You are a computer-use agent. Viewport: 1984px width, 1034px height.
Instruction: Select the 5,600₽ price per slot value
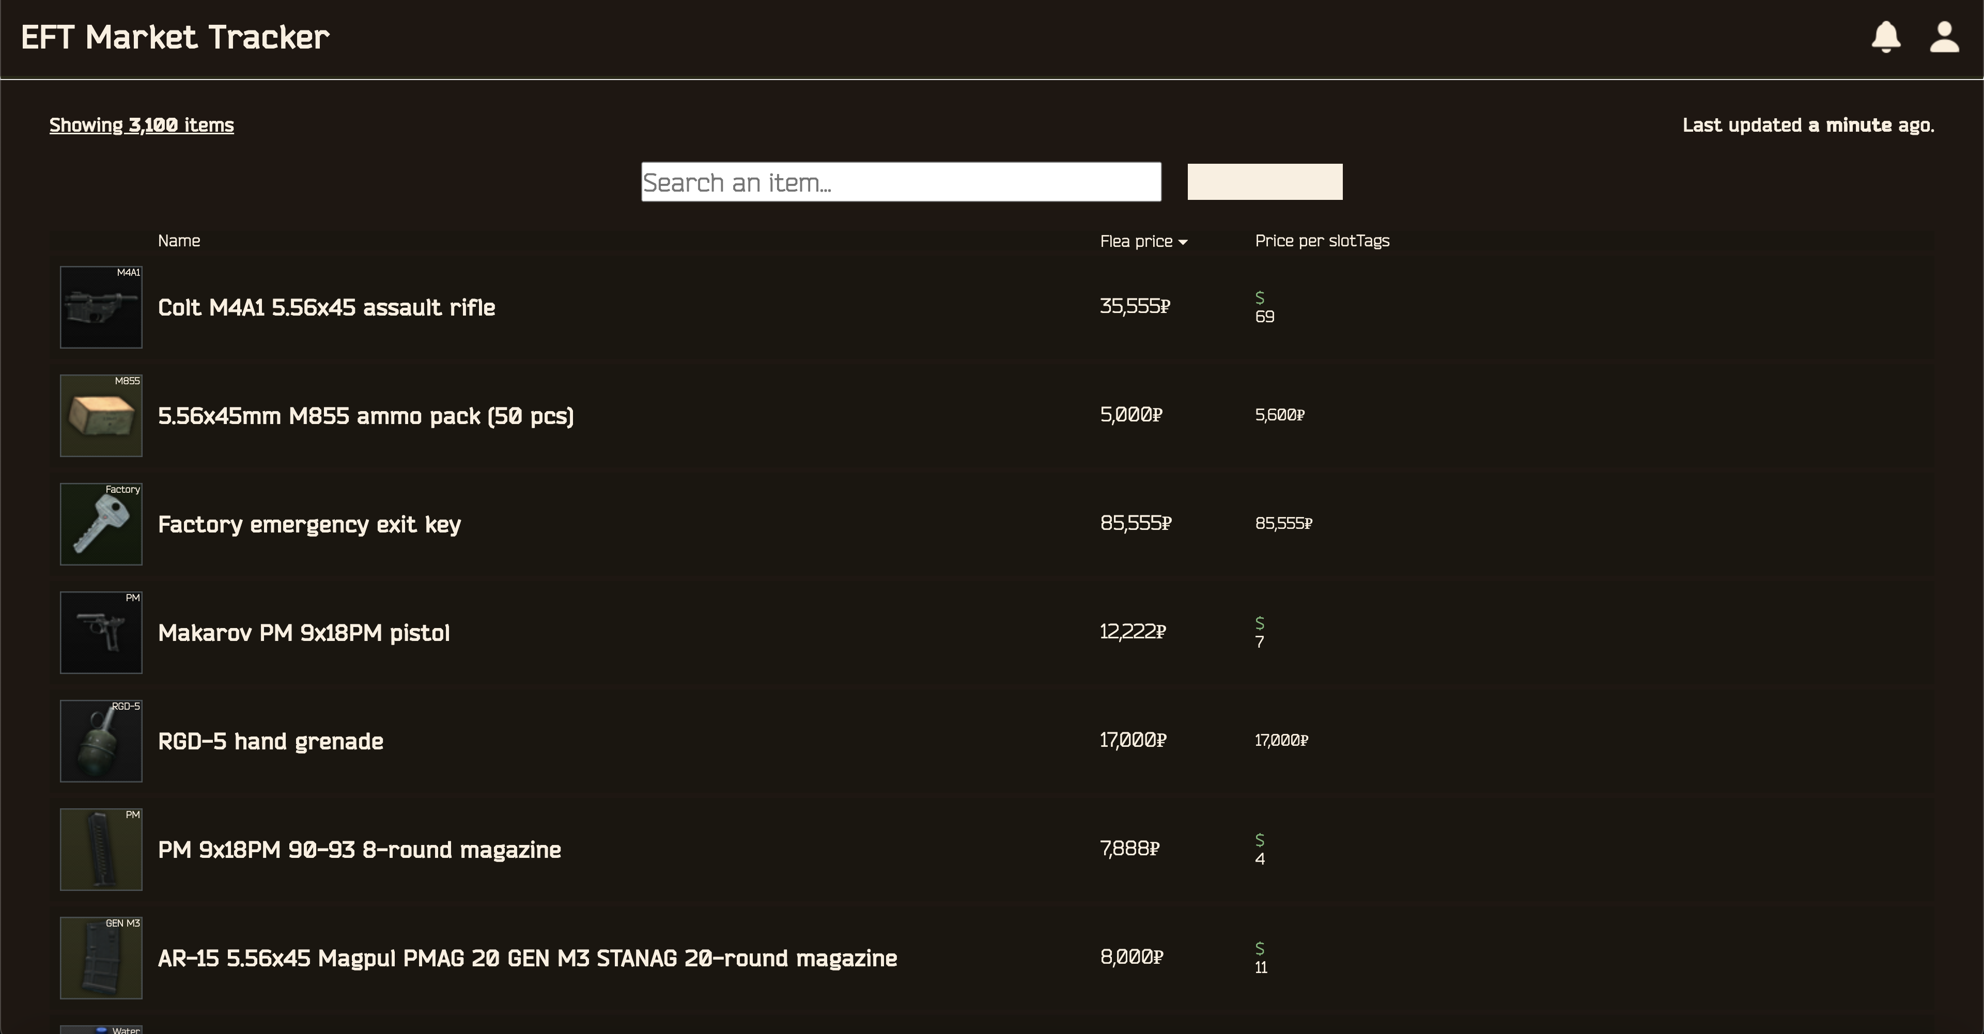(1280, 415)
